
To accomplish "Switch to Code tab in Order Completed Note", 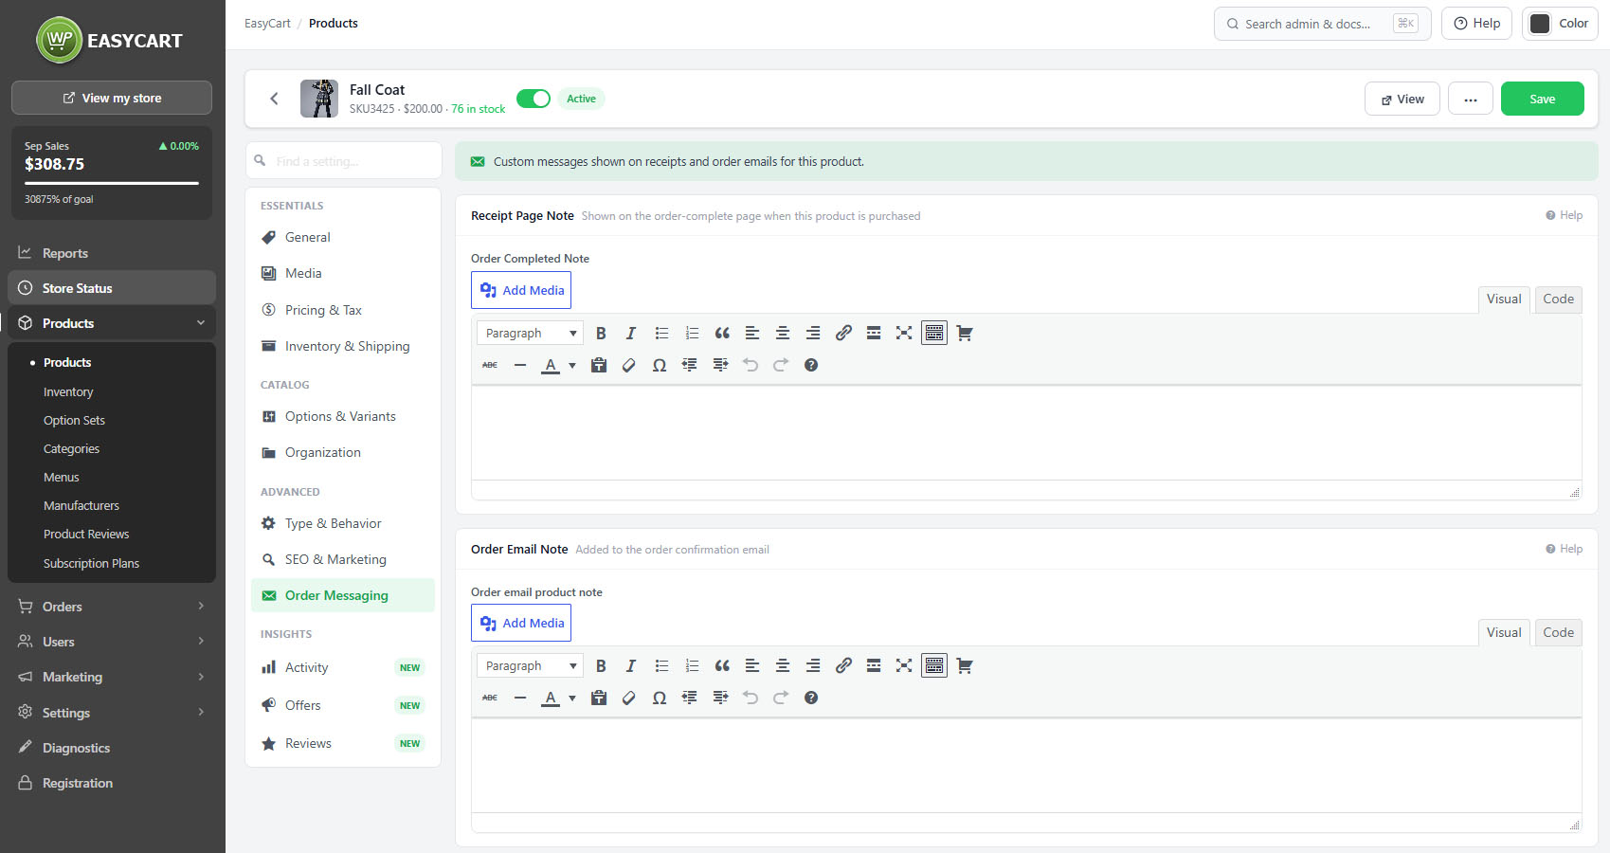I will [x=1558, y=299].
